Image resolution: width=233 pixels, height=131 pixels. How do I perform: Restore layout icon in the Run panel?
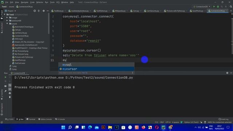5,86
